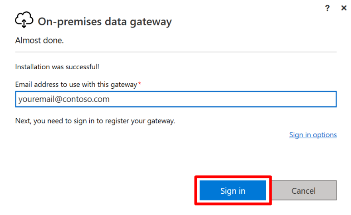The width and height of the screenshot is (351, 215).
Task: Click the On-premises data gateway title
Action: [105, 22]
